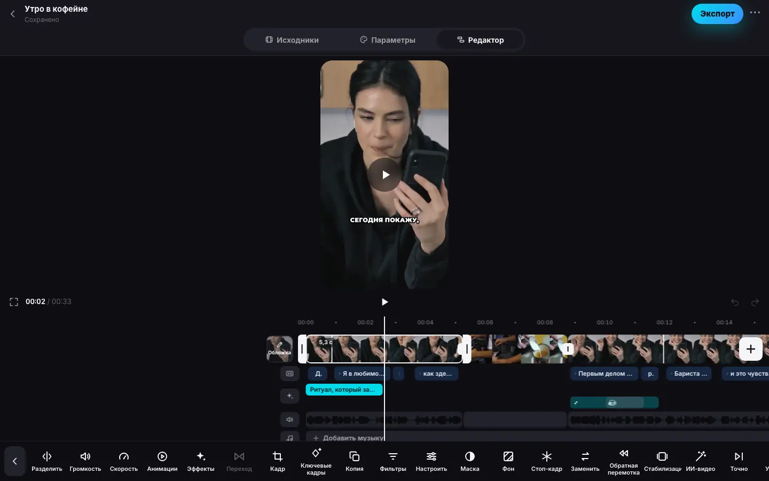Open the Скорость speed tool
Screen dimensions: 769x481
124,461
